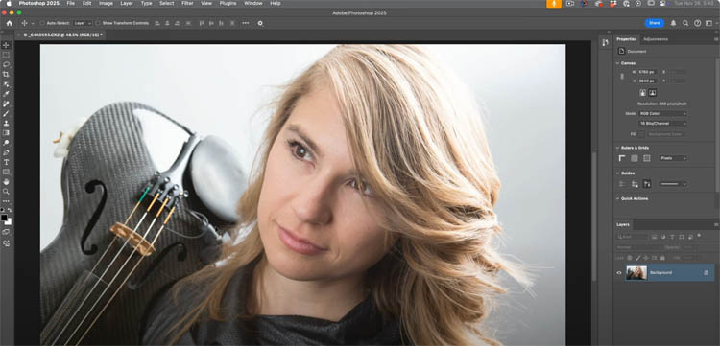Viewport: 720px width, 346px height.
Task: Click the foreground black color swatch
Action: point(4,219)
